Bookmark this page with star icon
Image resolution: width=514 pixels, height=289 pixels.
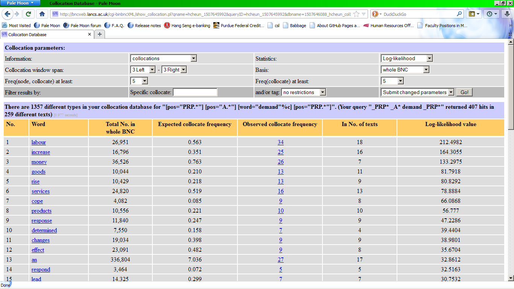(x=356, y=14)
